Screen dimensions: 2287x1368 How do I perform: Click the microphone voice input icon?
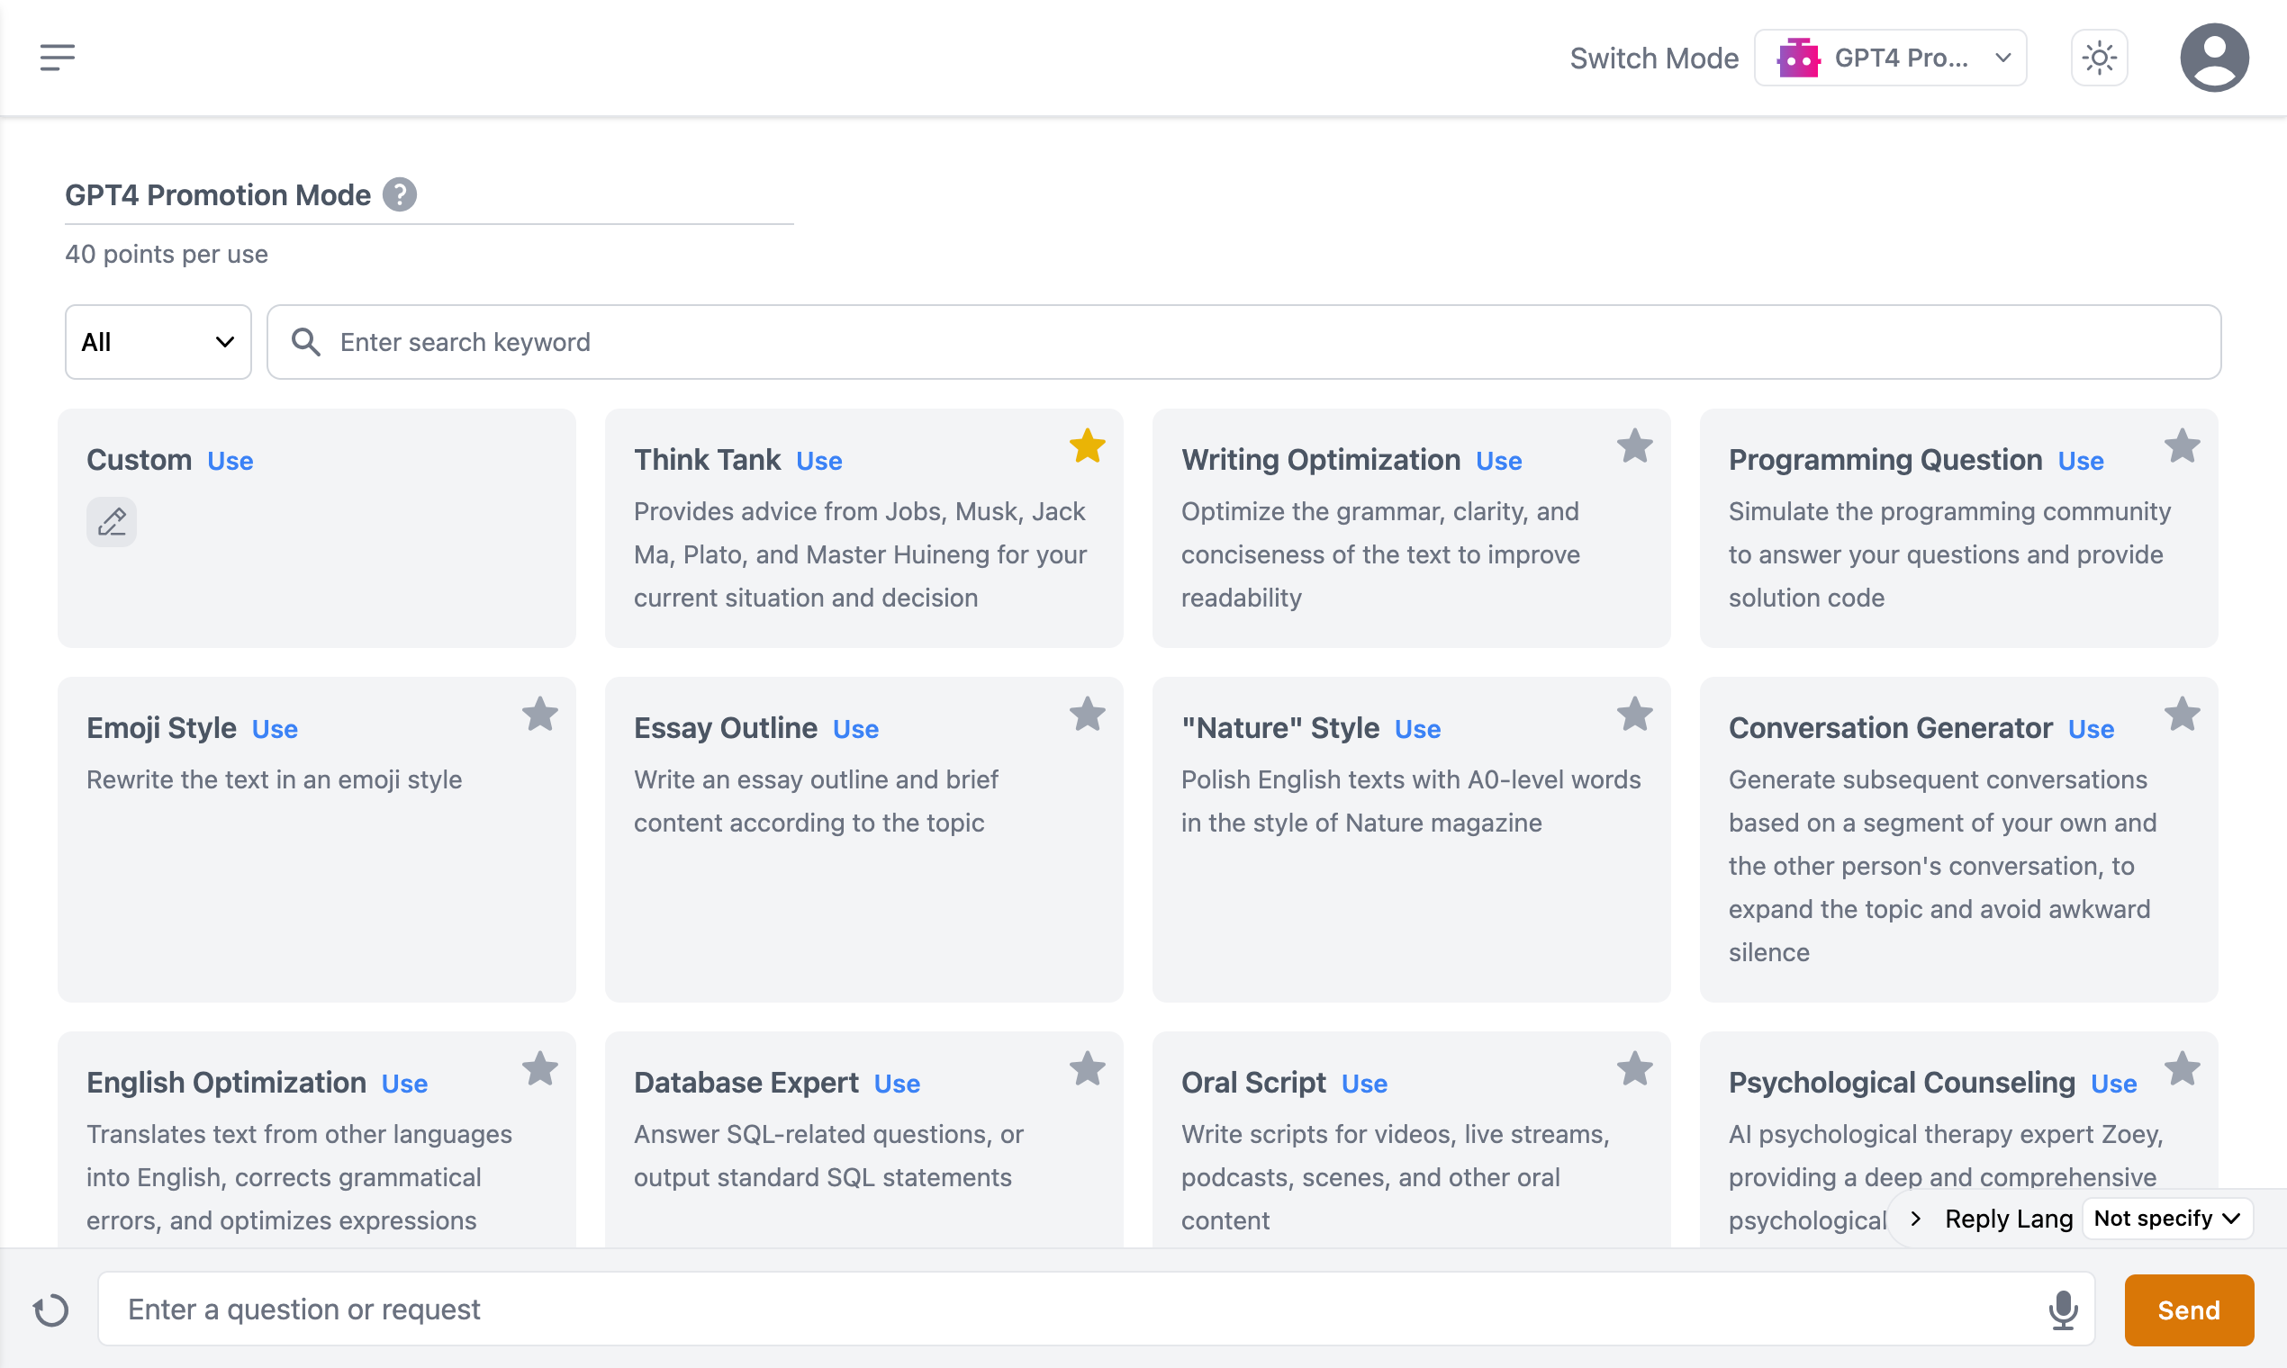[x=2063, y=1309]
